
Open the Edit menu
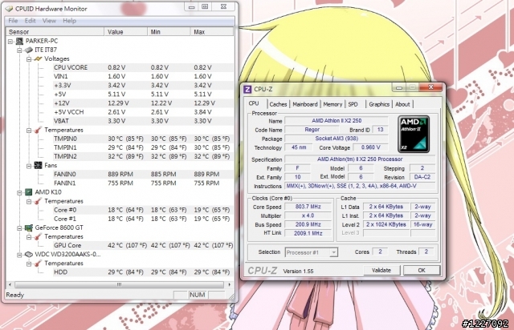point(30,21)
